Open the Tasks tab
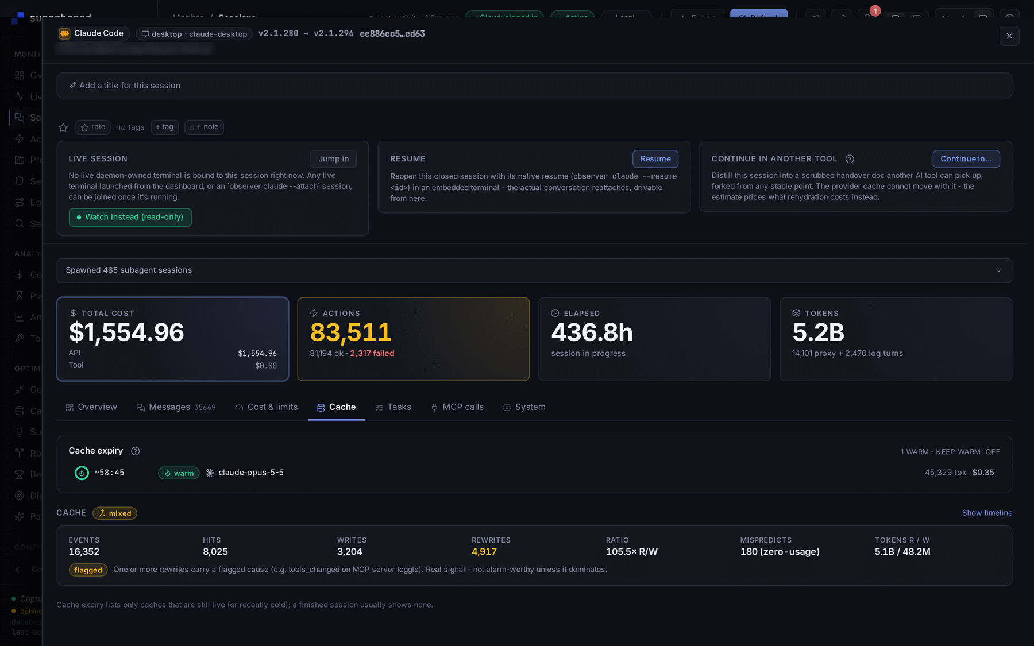The image size is (1034, 646). click(393, 407)
